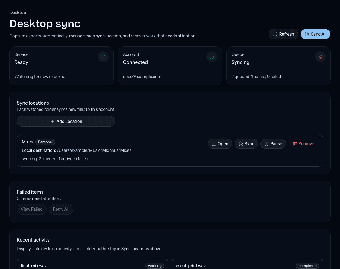Click the Failed items heading
340x269 pixels.
[x=30, y=192]
